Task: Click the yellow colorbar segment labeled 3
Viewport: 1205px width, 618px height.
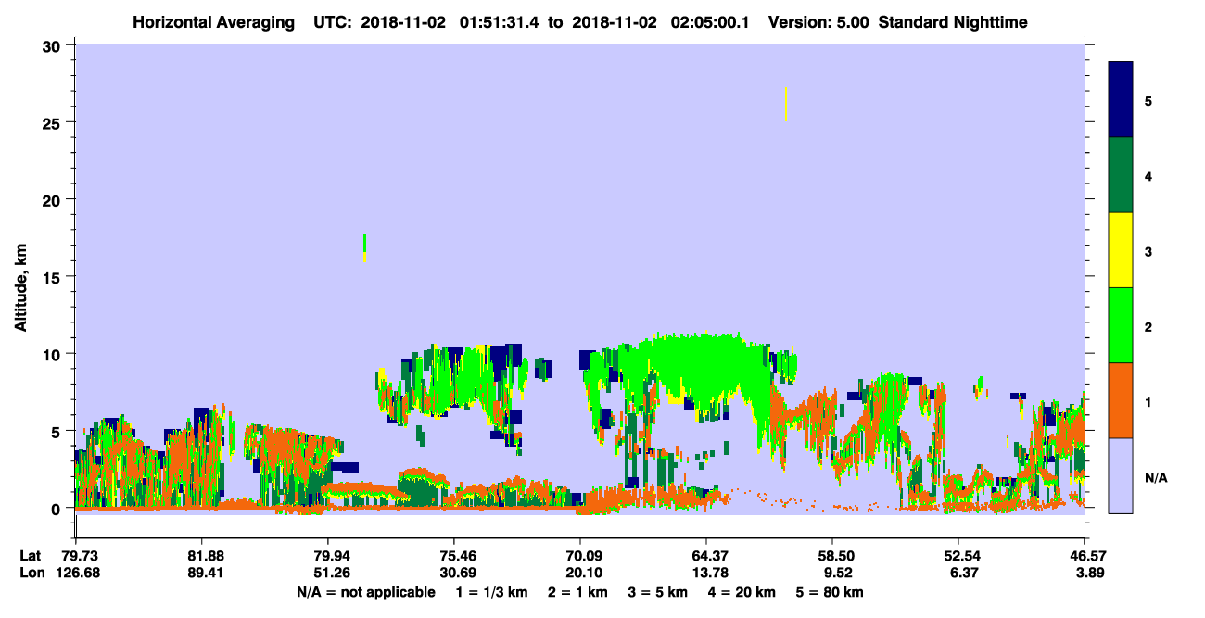Action: pos(1121,250)
